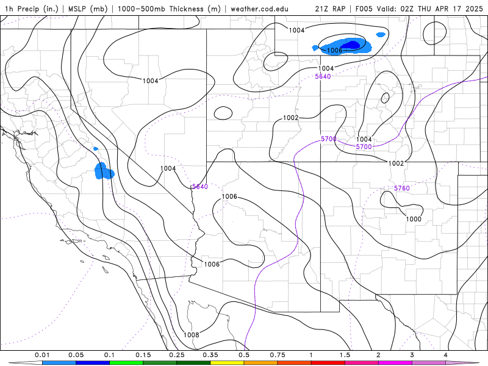This screenshot has width=488, height=366.
Task: Click the '0.35' colorbar label
Action: [x=210, y=355]
